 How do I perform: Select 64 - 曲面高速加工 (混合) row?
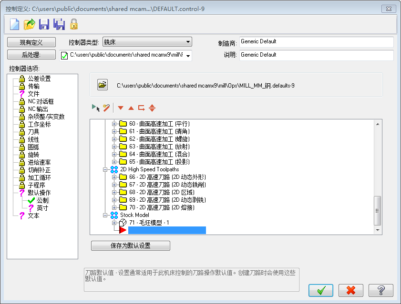(x=160, y=154)
